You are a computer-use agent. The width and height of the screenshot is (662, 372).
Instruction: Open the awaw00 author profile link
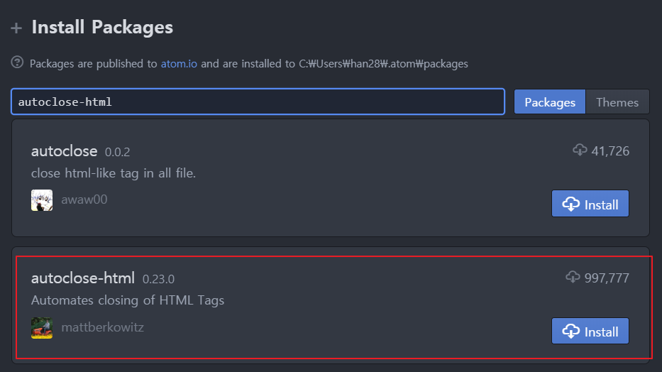click(x=84, y=199)
